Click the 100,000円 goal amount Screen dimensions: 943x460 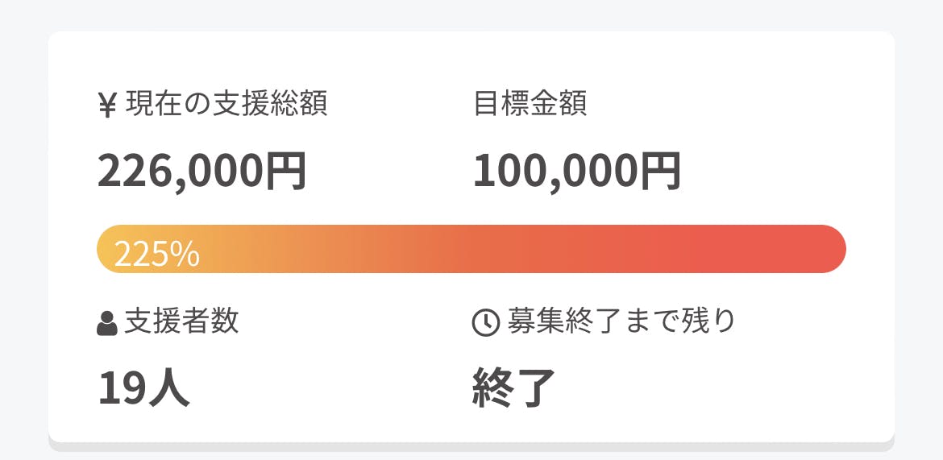[576, 171]
